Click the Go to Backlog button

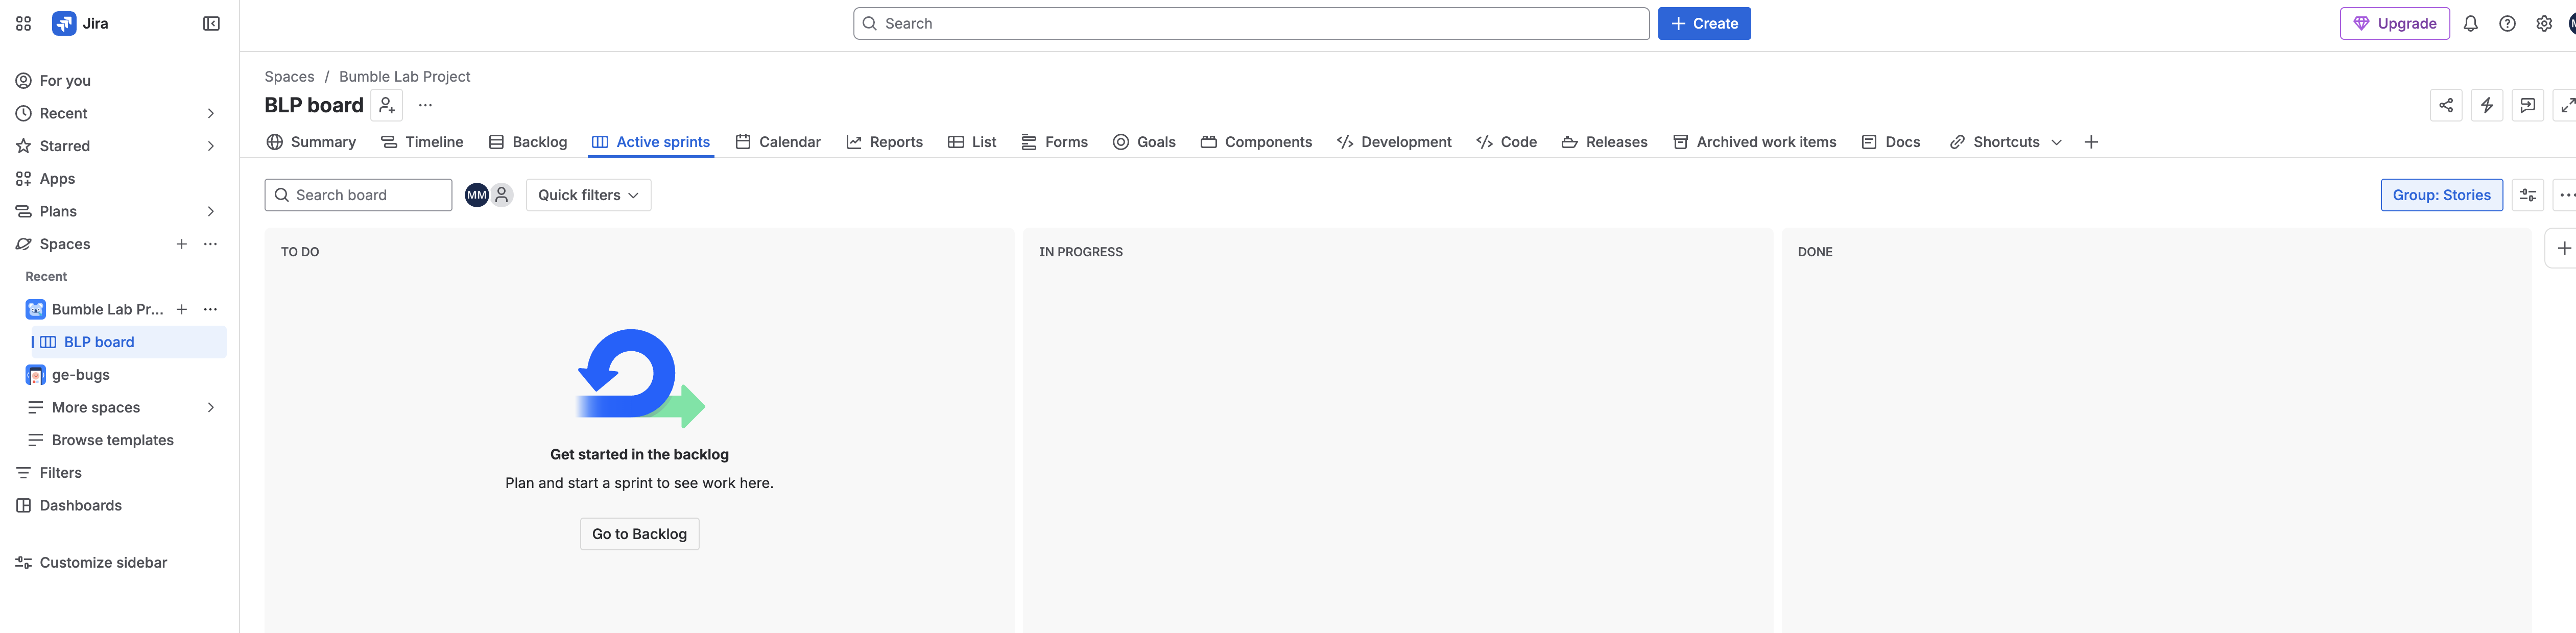(x=639, y=534)
